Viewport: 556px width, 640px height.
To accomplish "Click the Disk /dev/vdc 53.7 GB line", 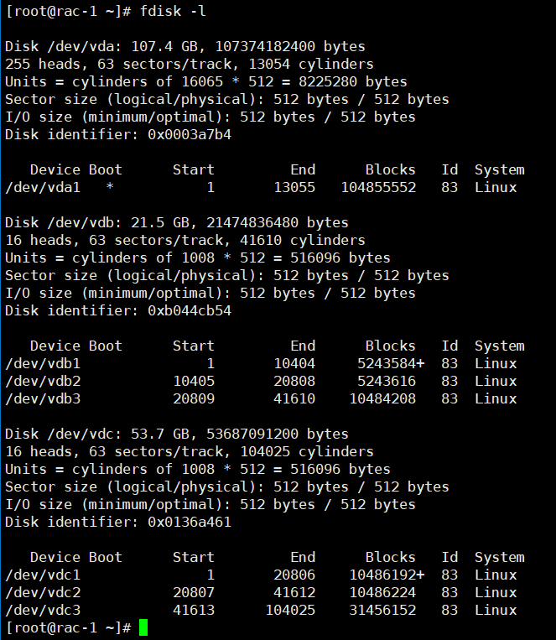I will point(176,434).
